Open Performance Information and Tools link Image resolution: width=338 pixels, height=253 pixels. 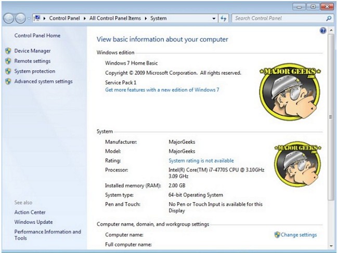click(x=48, y=235)
